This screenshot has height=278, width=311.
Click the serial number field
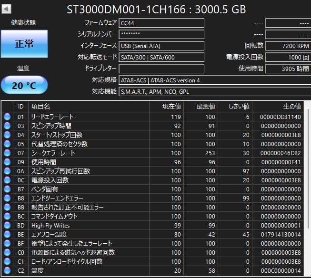point(161,34)
